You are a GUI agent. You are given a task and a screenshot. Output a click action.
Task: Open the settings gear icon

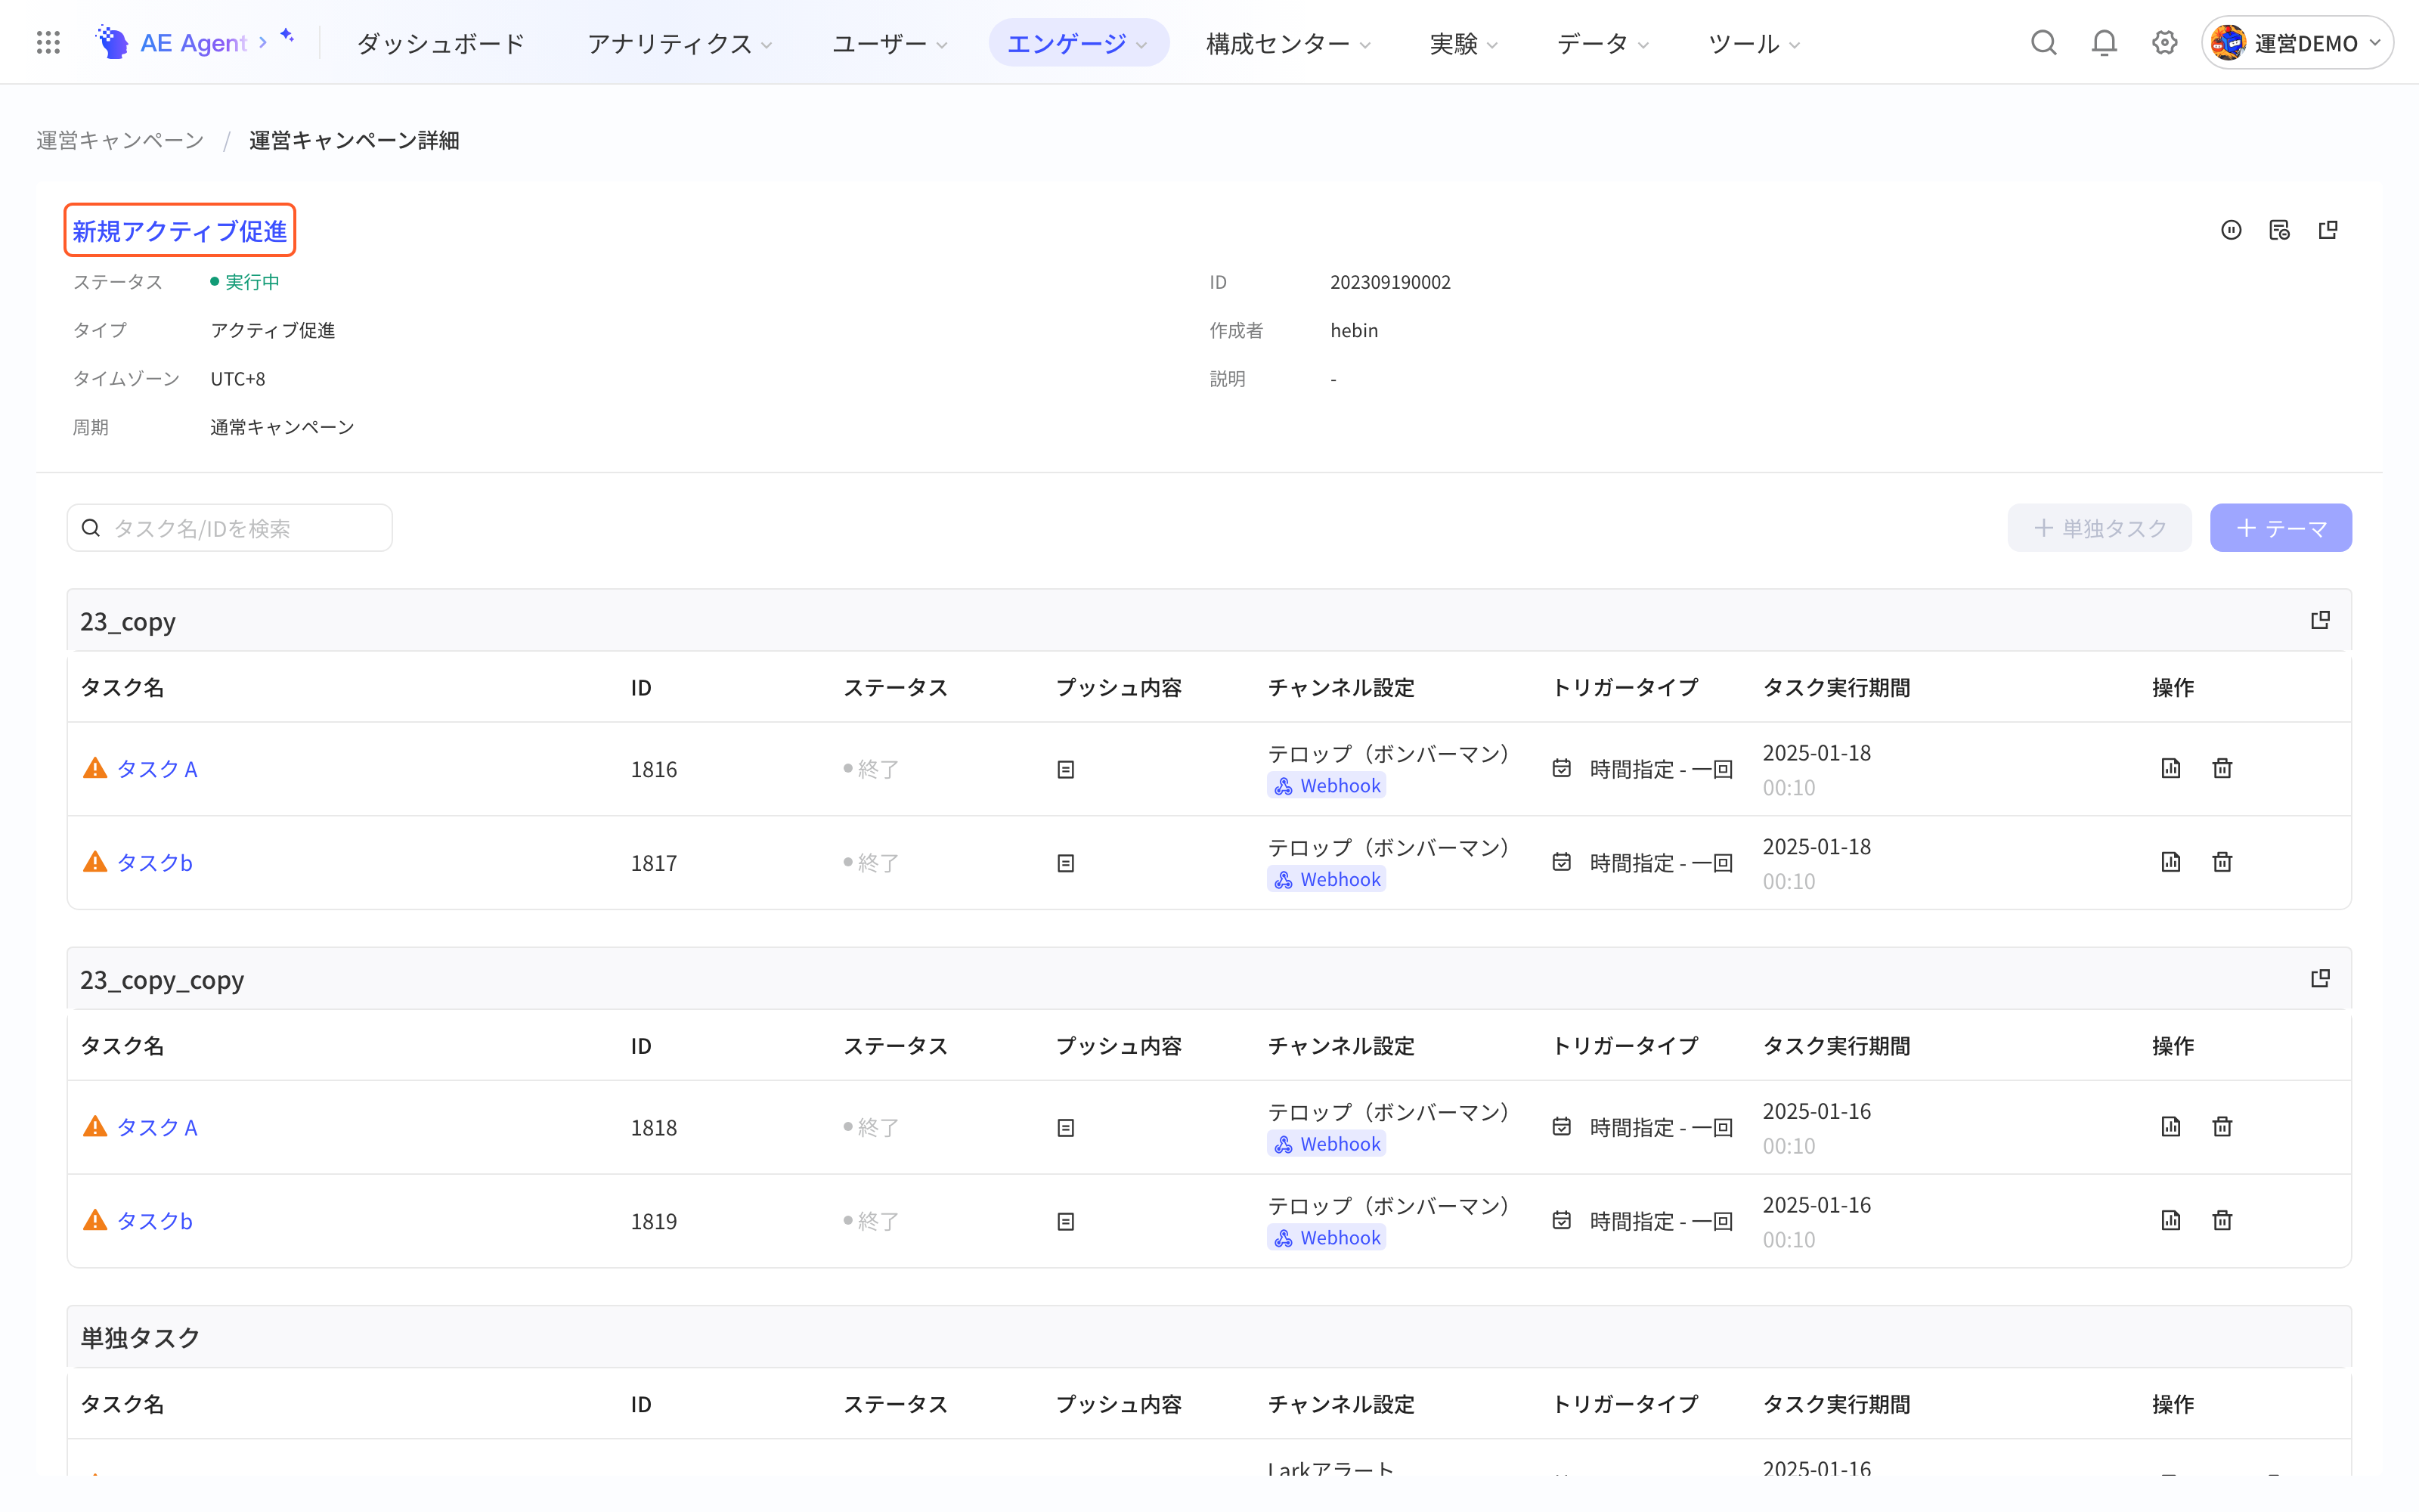pyautogui.click(x=2164, y=42)
